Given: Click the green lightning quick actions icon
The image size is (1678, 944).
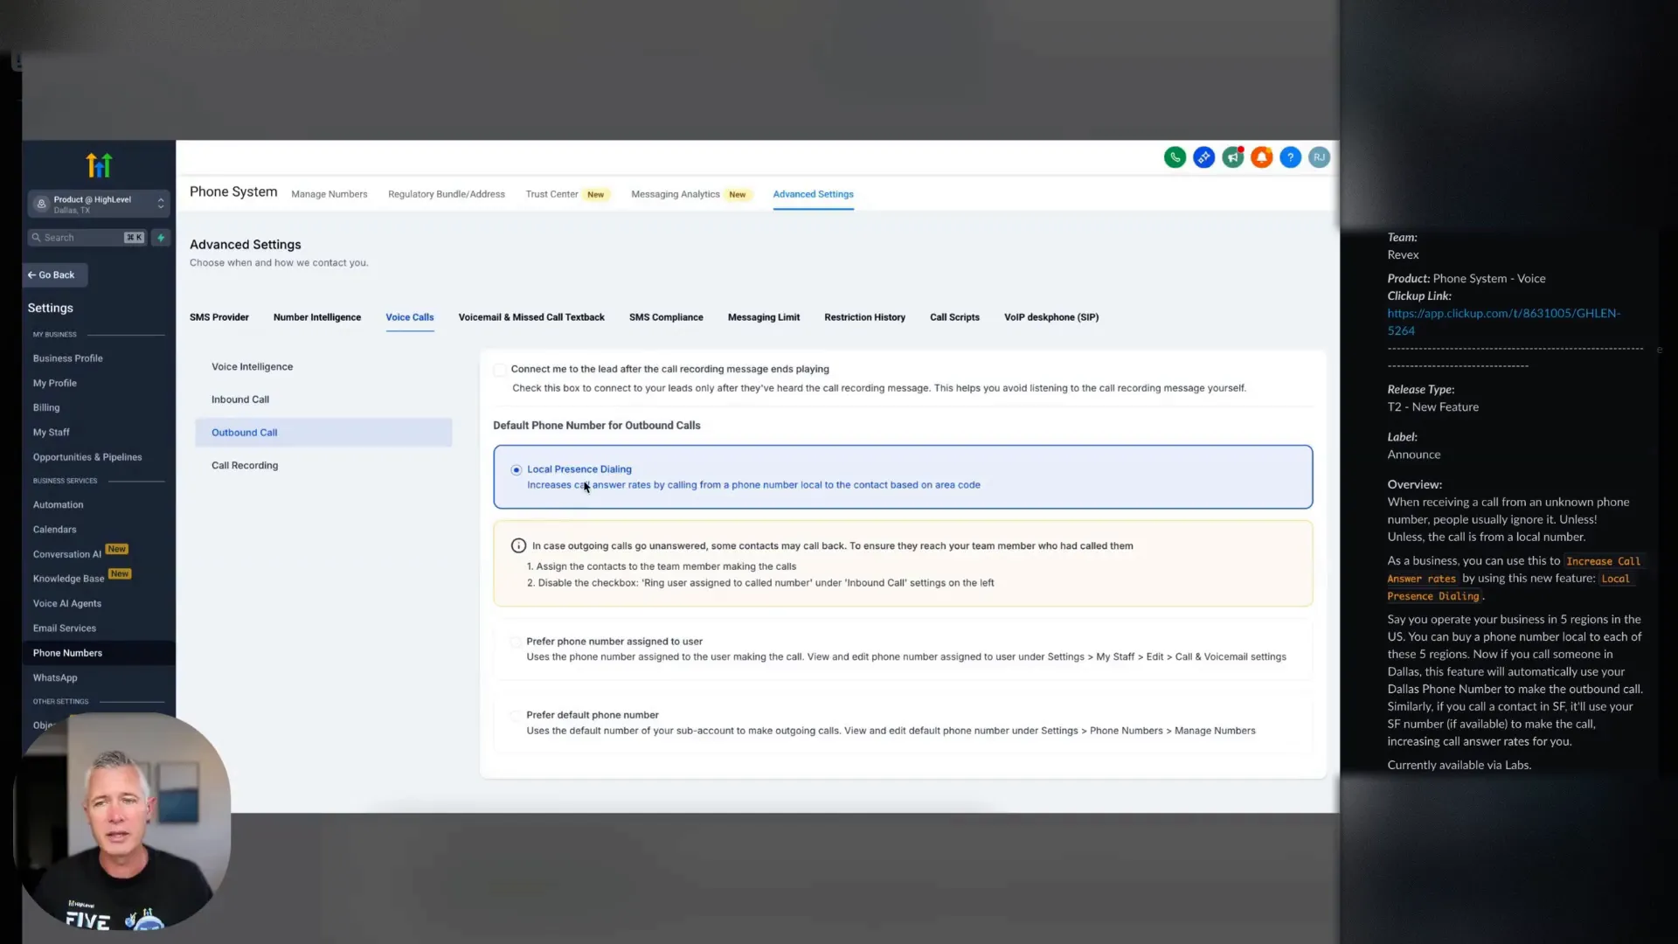Looking at the screenshot, I should tap(161, 238).
